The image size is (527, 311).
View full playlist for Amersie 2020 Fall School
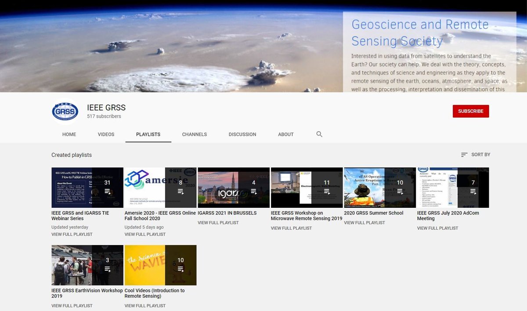(x=145, y=234)
